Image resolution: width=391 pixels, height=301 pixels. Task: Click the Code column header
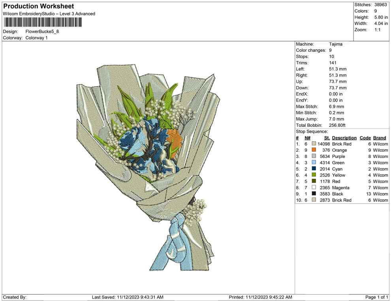point(365,137)
